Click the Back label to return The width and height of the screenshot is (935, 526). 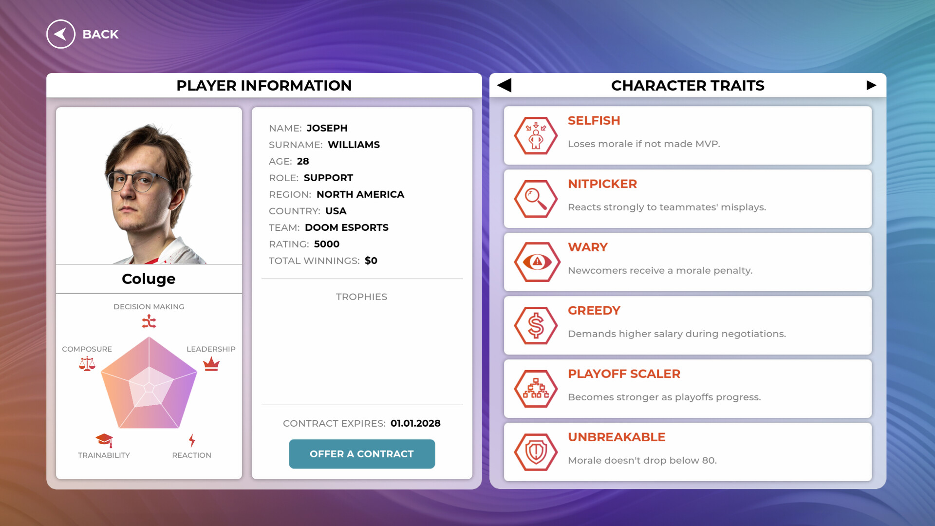pyautogui.click(x=100, y=34)
